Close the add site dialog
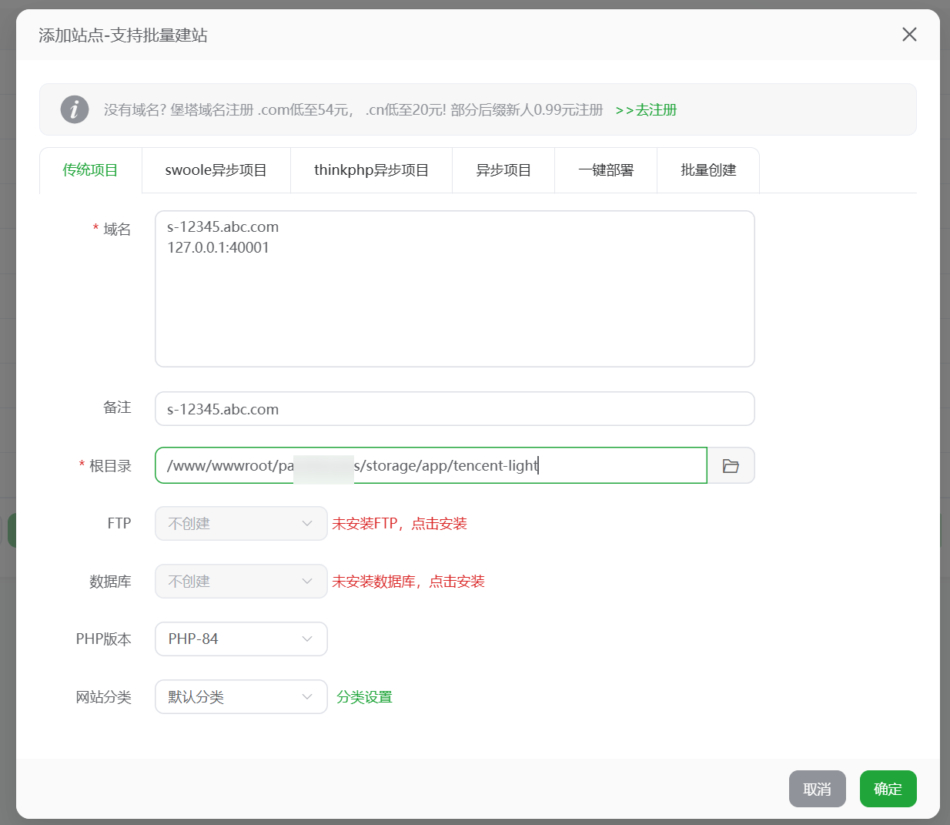Screen dimensions: 950x825 [x=909, y=35]
